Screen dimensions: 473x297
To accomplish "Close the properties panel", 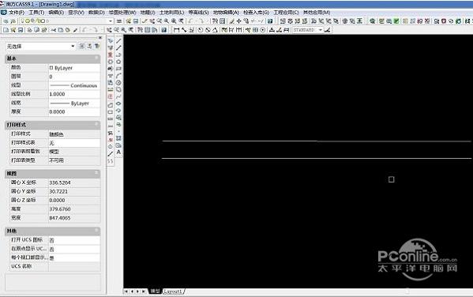I will pyautogui.click(x=100, y=38).
